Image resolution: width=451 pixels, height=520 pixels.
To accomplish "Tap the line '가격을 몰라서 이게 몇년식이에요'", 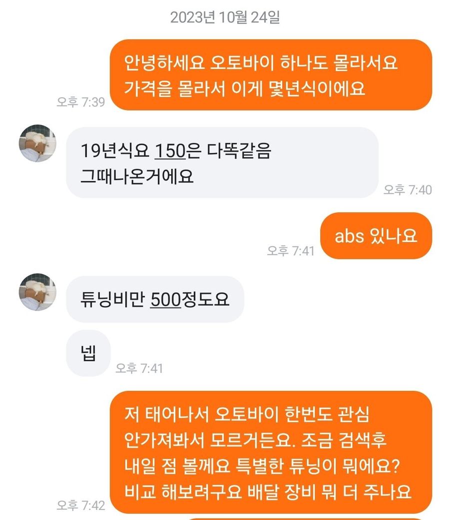I will [x=245, y=88].
